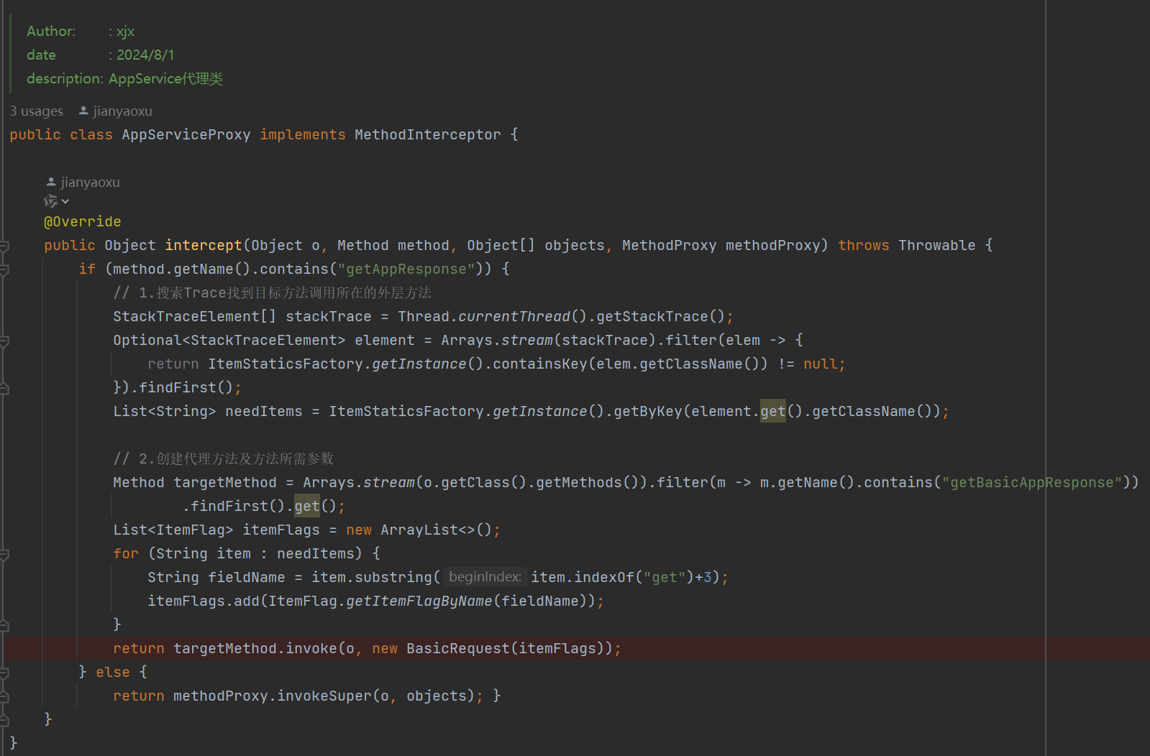Click the Throwable exception type
Image resolution: width=1150 pixels, height=756 pixels.
point(937,245)
